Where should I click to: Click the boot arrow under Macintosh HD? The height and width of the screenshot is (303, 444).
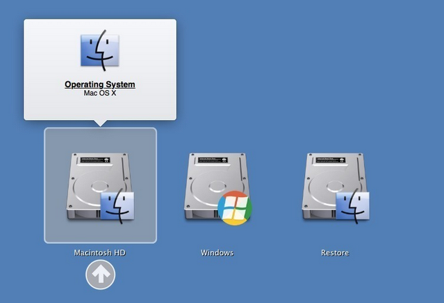[101, 275]
